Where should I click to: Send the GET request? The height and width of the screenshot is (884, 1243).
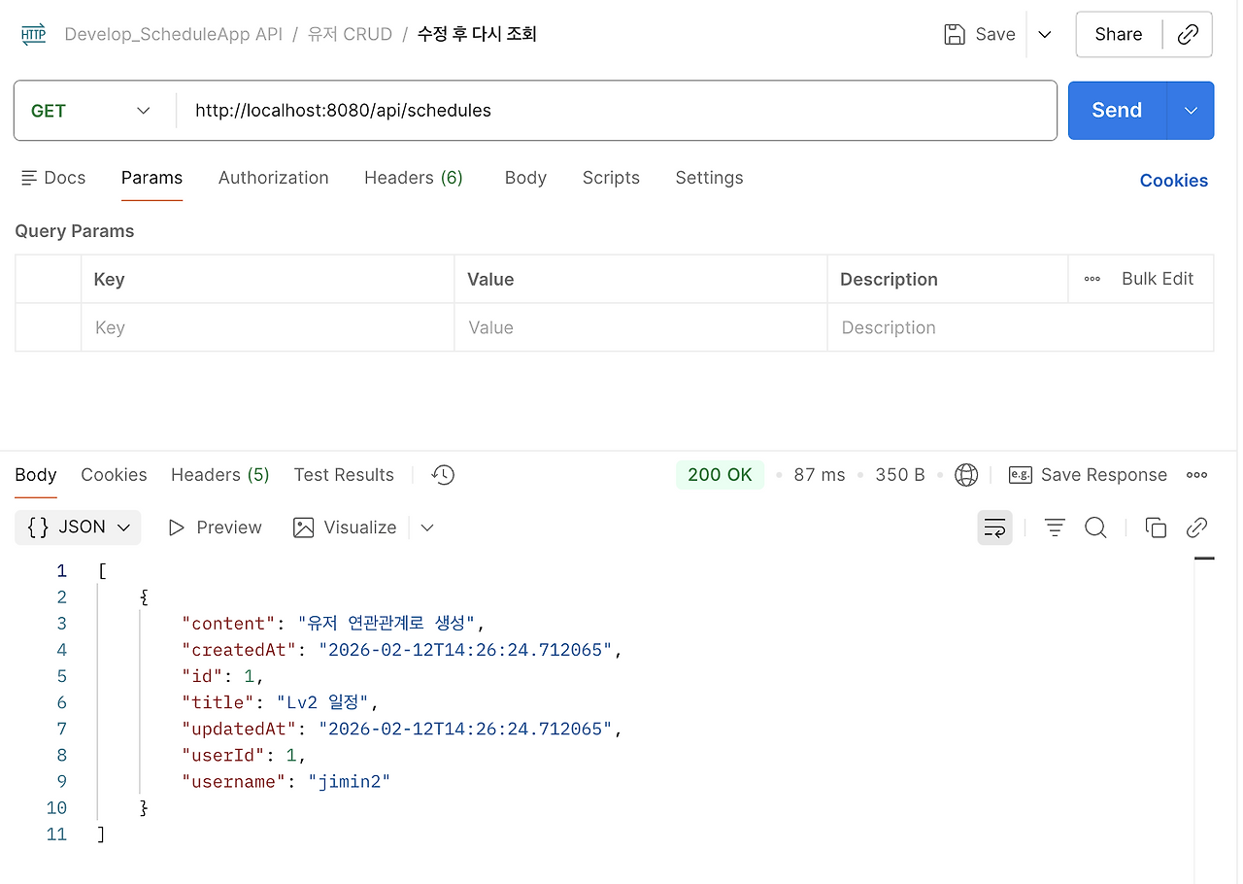tap(1117, 111)
